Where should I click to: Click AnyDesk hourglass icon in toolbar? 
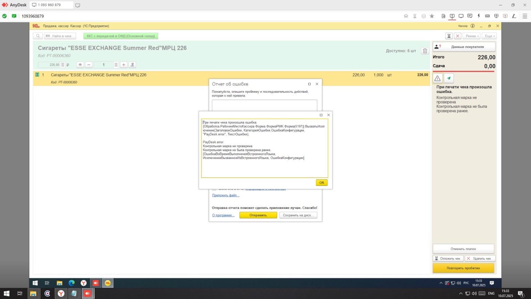(415, 16)
